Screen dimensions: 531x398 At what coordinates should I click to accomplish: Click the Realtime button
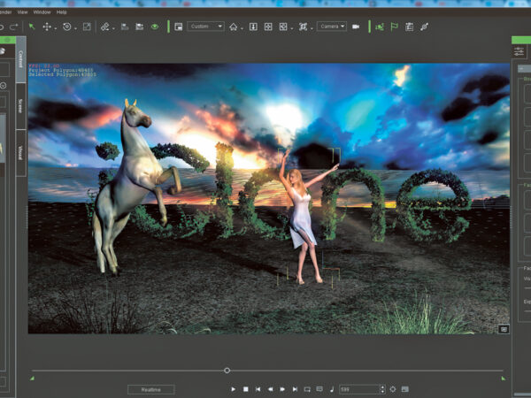pyautogui.click(x=150, y=389)
